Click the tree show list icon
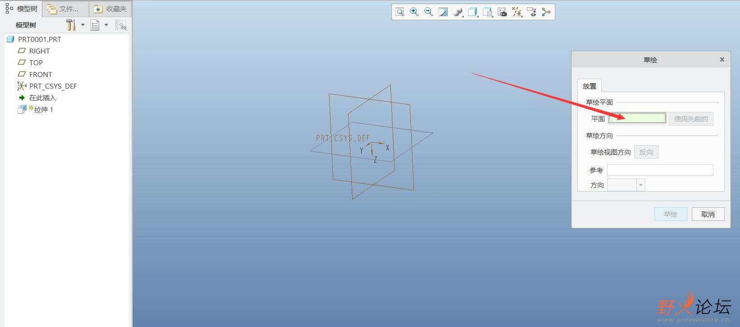The height and width of the screenshot is (327, 740). point(95,25)
